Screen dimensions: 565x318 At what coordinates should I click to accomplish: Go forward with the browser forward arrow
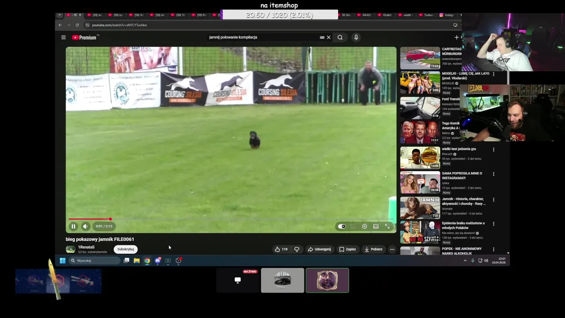(68, 25)
